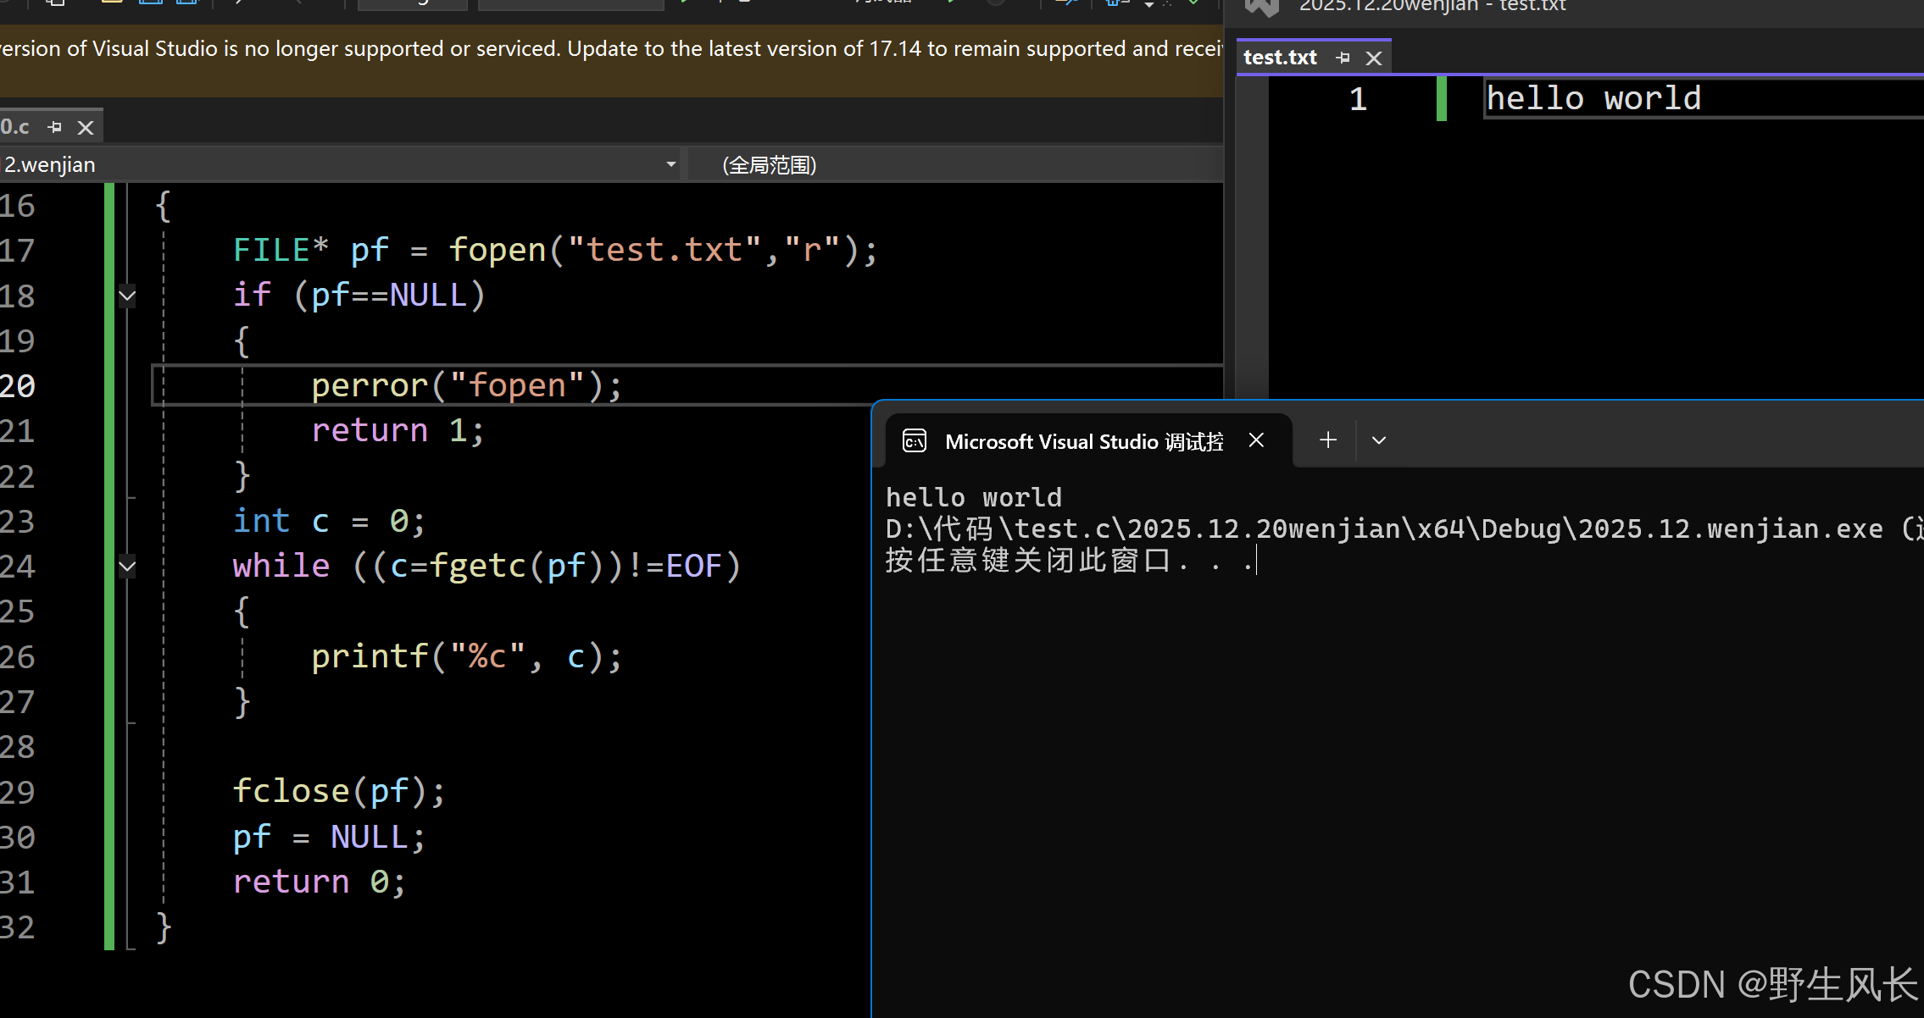The width and height of the screenshot is (1924, 1018).
Task: Pin the test.txt tab
Action: click(x=1343, y=58)
